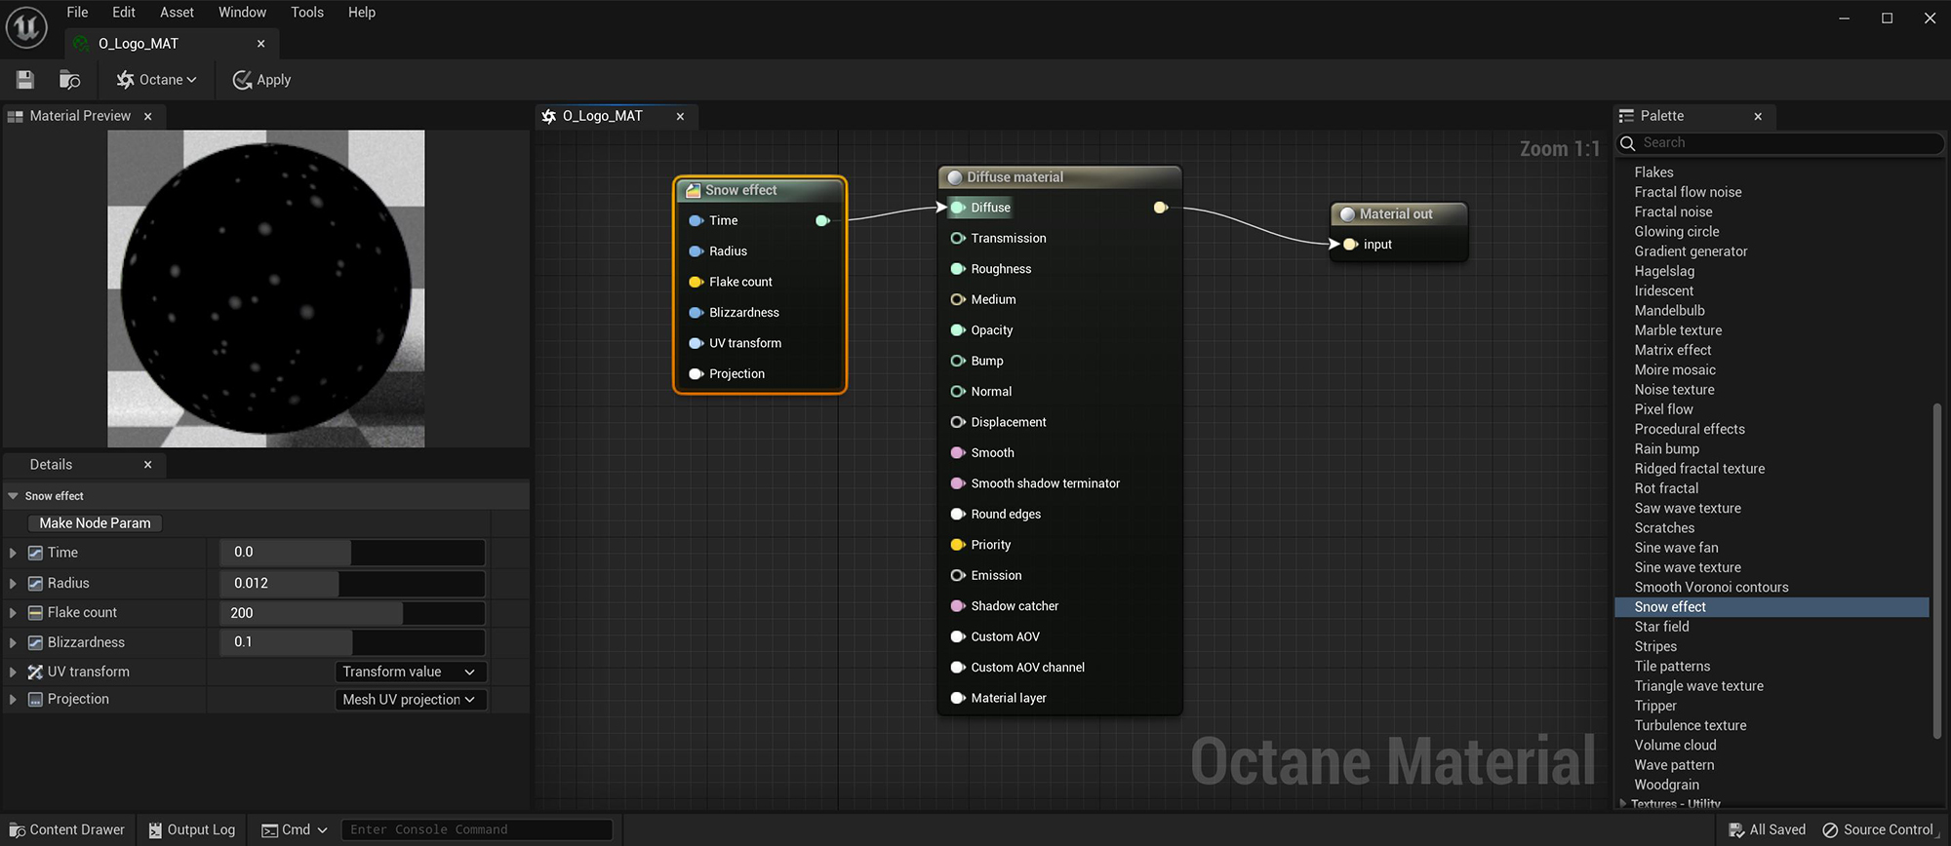Click the Palette search magnifier icon
The height and width of the screenshot is (846, 1951).
(x=1627, y=143)
